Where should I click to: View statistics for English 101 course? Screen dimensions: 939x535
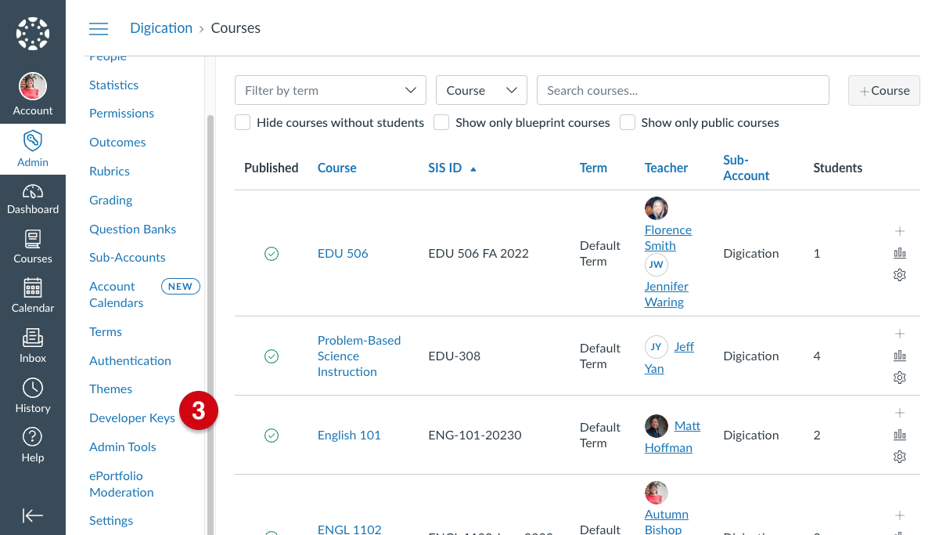[x=900, y=435]
